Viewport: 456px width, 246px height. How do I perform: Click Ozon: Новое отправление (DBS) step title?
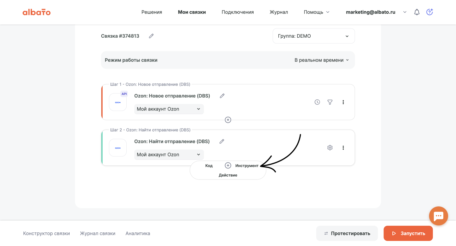172,96
